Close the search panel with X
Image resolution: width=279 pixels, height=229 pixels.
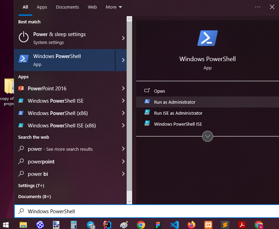[272, 7]
